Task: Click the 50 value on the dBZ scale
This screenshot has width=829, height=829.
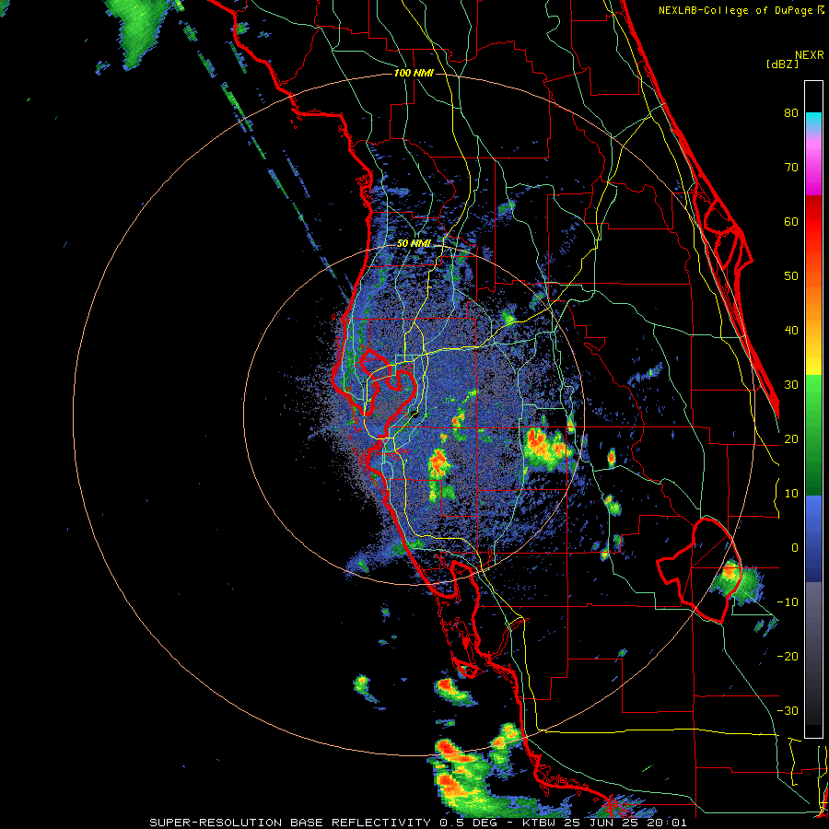Action: point(791,276)
